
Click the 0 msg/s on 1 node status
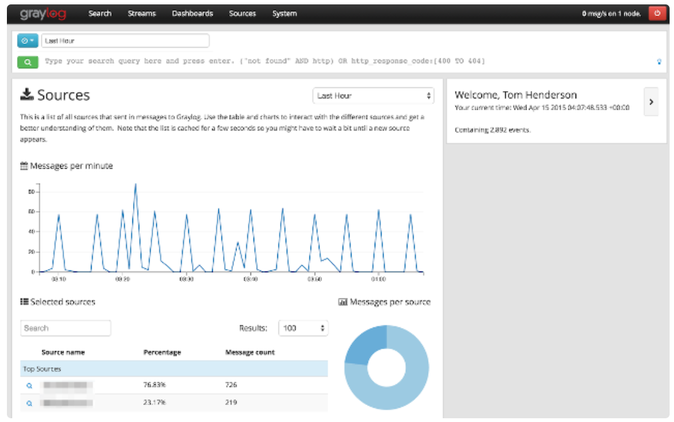click(x=611, y=14)
